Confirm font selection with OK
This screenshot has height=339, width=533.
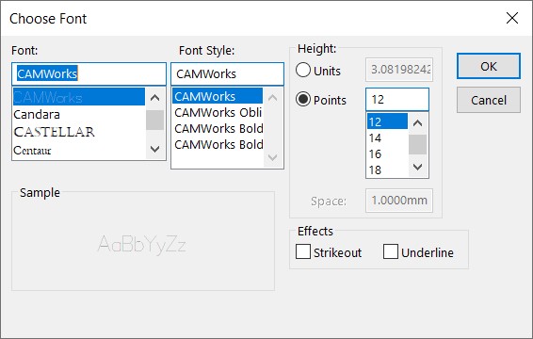[x=489, y=66]
